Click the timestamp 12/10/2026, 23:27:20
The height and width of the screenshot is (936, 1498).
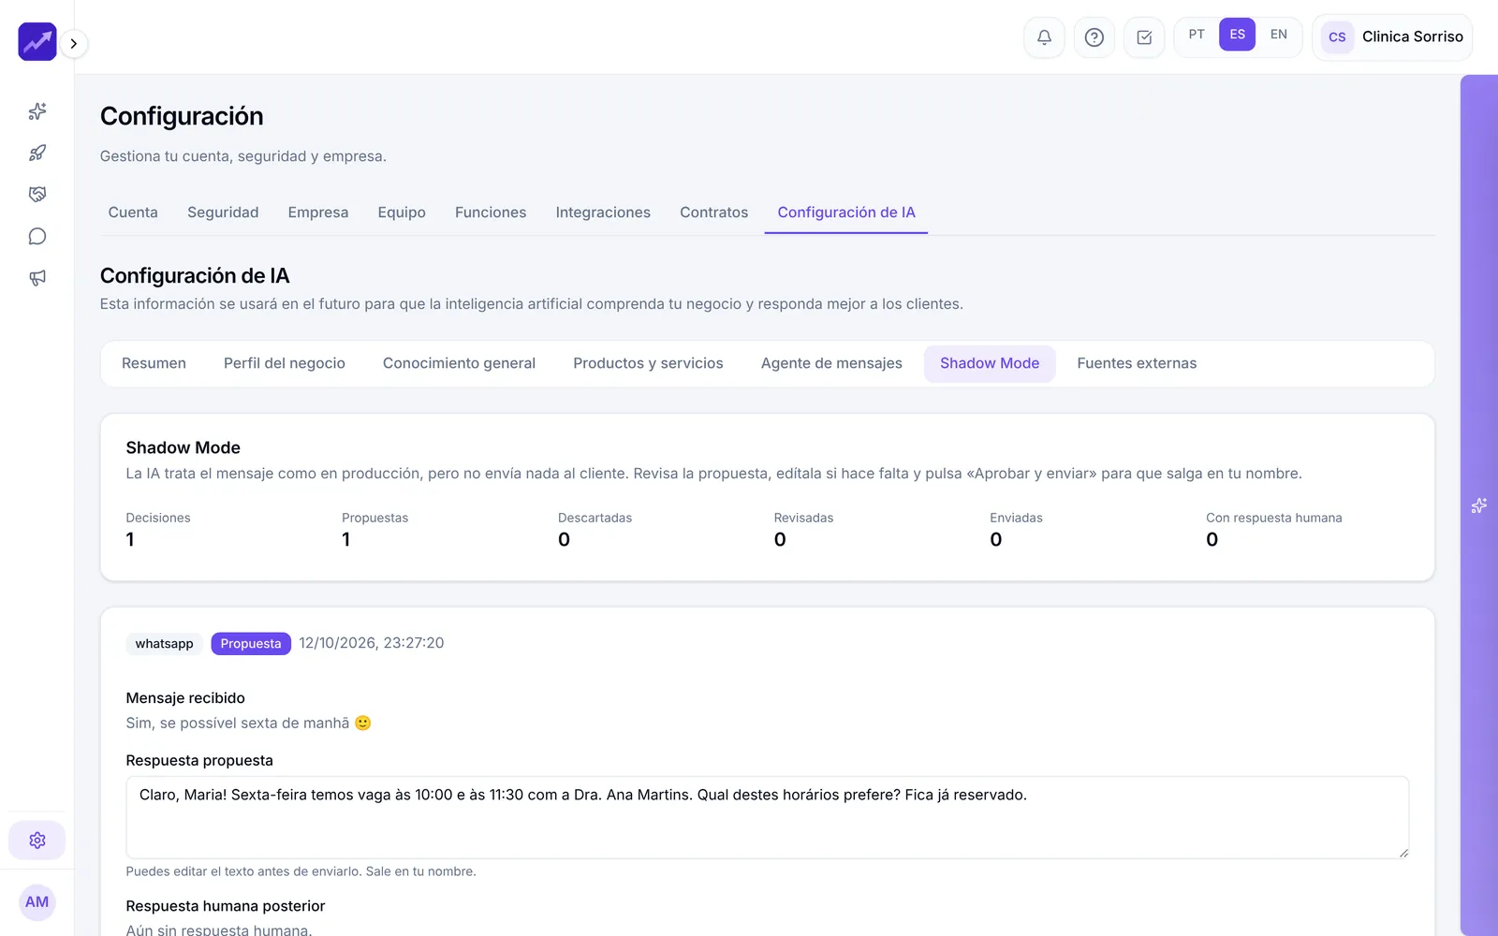point(372,643)
